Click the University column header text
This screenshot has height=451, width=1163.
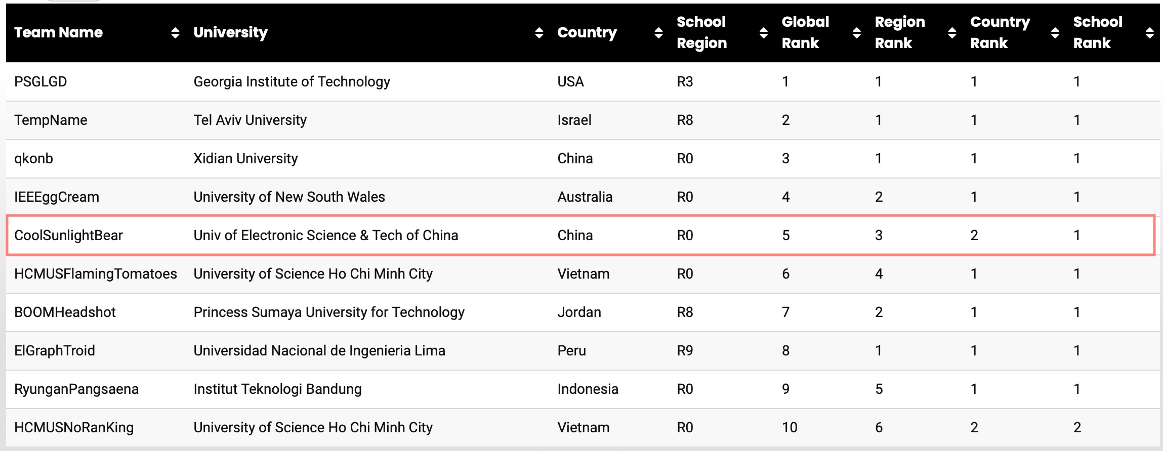[x=230, y=32]
